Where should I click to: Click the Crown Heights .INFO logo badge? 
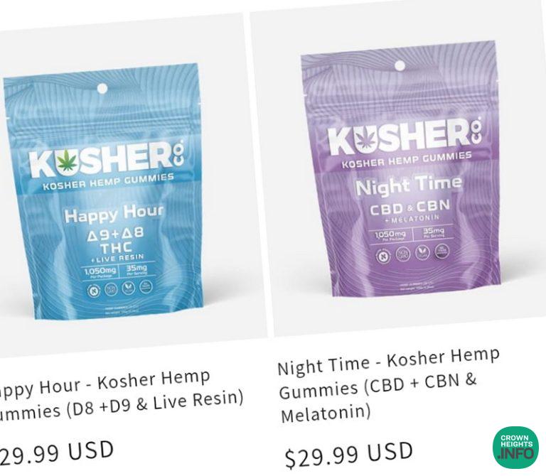[515, 447]
